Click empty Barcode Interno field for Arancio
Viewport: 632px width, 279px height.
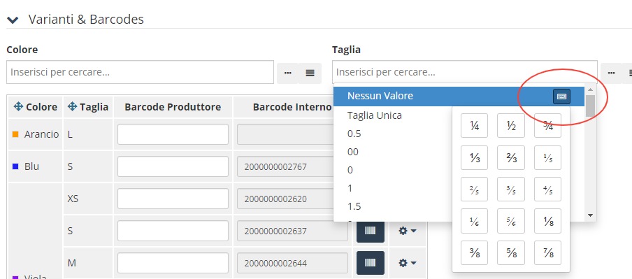click(x=285, y=134)
